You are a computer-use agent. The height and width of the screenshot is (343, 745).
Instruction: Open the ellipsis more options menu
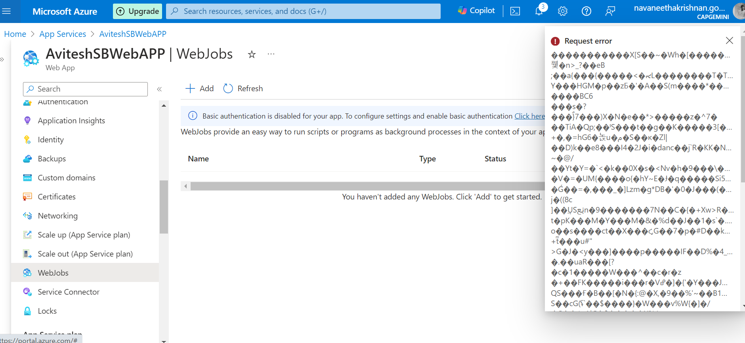(271, 54)
